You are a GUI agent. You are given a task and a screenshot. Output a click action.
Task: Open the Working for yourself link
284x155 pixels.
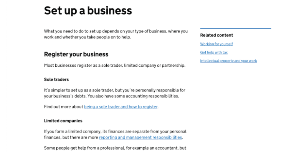216,44
